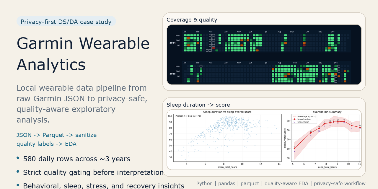Click the 'sleep_total_hours' axis label under the quantile chart
The height and width of the screenshot is (189, 378).
pos(327,167)
